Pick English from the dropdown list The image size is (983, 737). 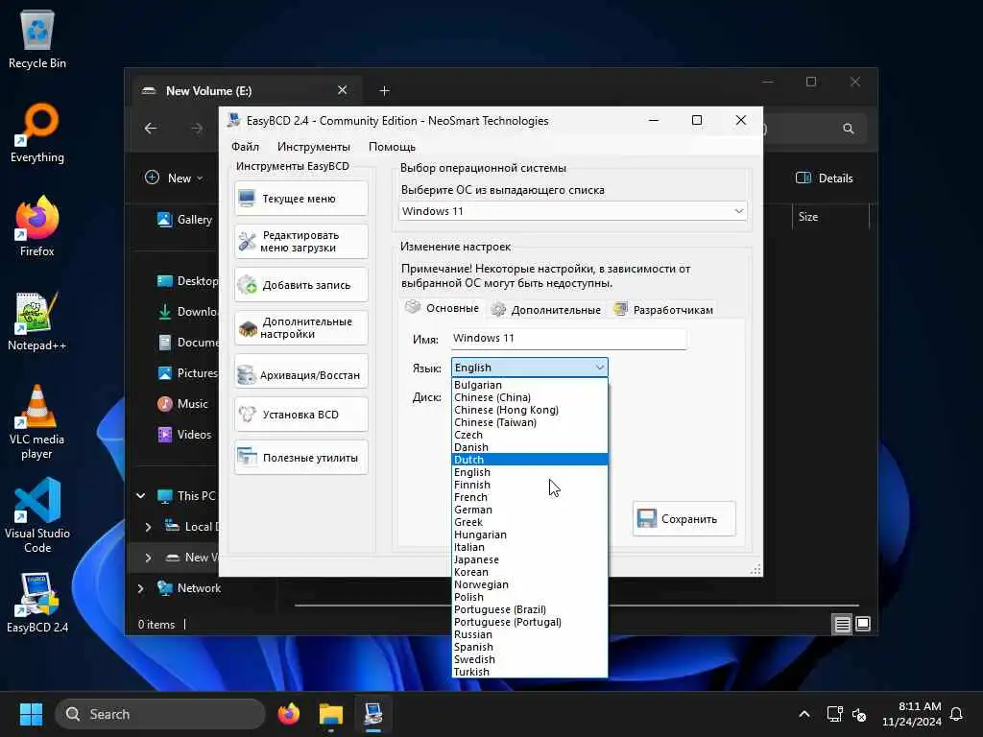click(530, 472)
